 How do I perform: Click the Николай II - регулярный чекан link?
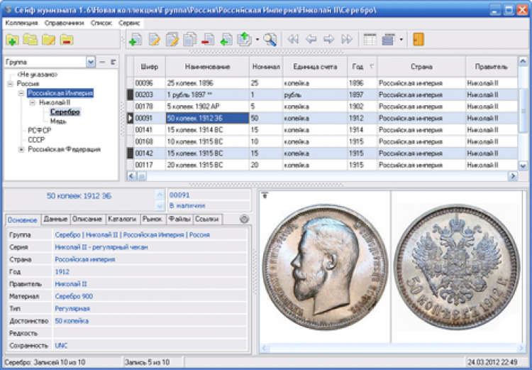[x=101, y=247]
